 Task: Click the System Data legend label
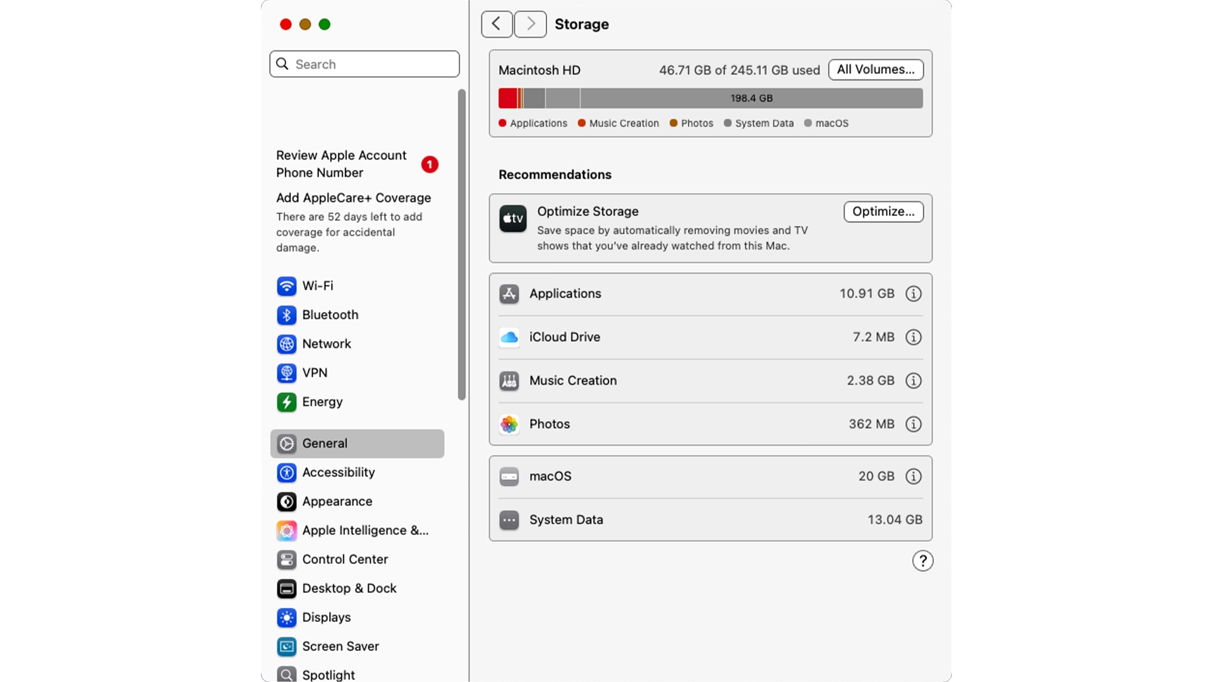(x=764, y=123)
